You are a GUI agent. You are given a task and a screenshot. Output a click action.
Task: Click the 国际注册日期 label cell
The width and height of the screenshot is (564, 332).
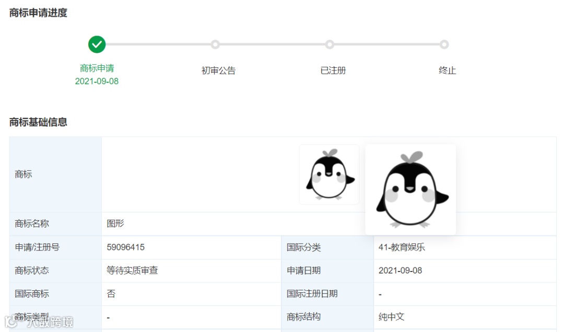[327, 294]
